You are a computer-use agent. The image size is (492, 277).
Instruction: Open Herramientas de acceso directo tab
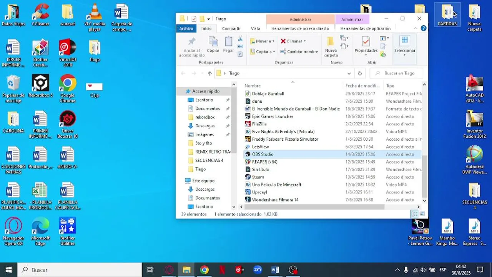click(300, 28)
